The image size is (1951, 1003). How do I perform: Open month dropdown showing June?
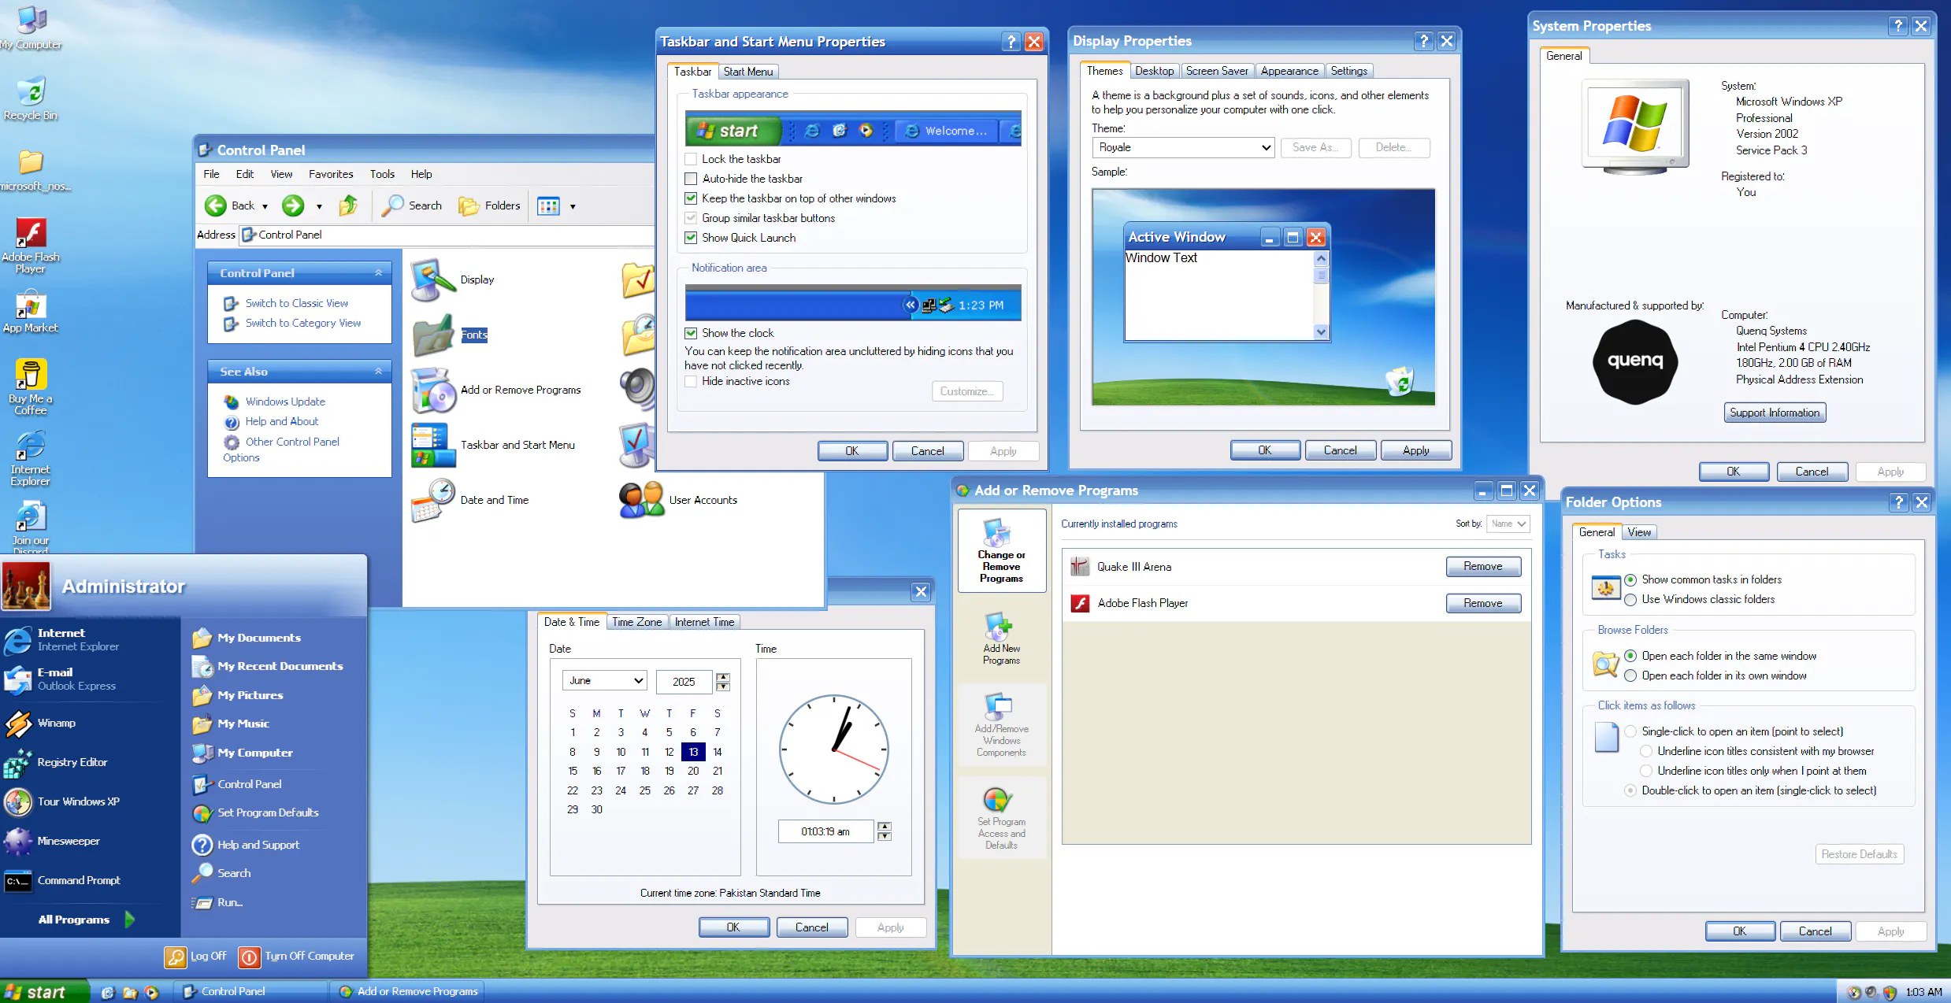click(x=605, y=680)
